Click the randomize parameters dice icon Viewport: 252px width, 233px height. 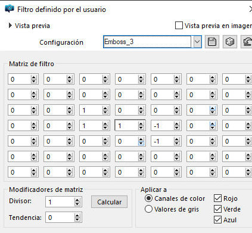[x=230, y=42]
